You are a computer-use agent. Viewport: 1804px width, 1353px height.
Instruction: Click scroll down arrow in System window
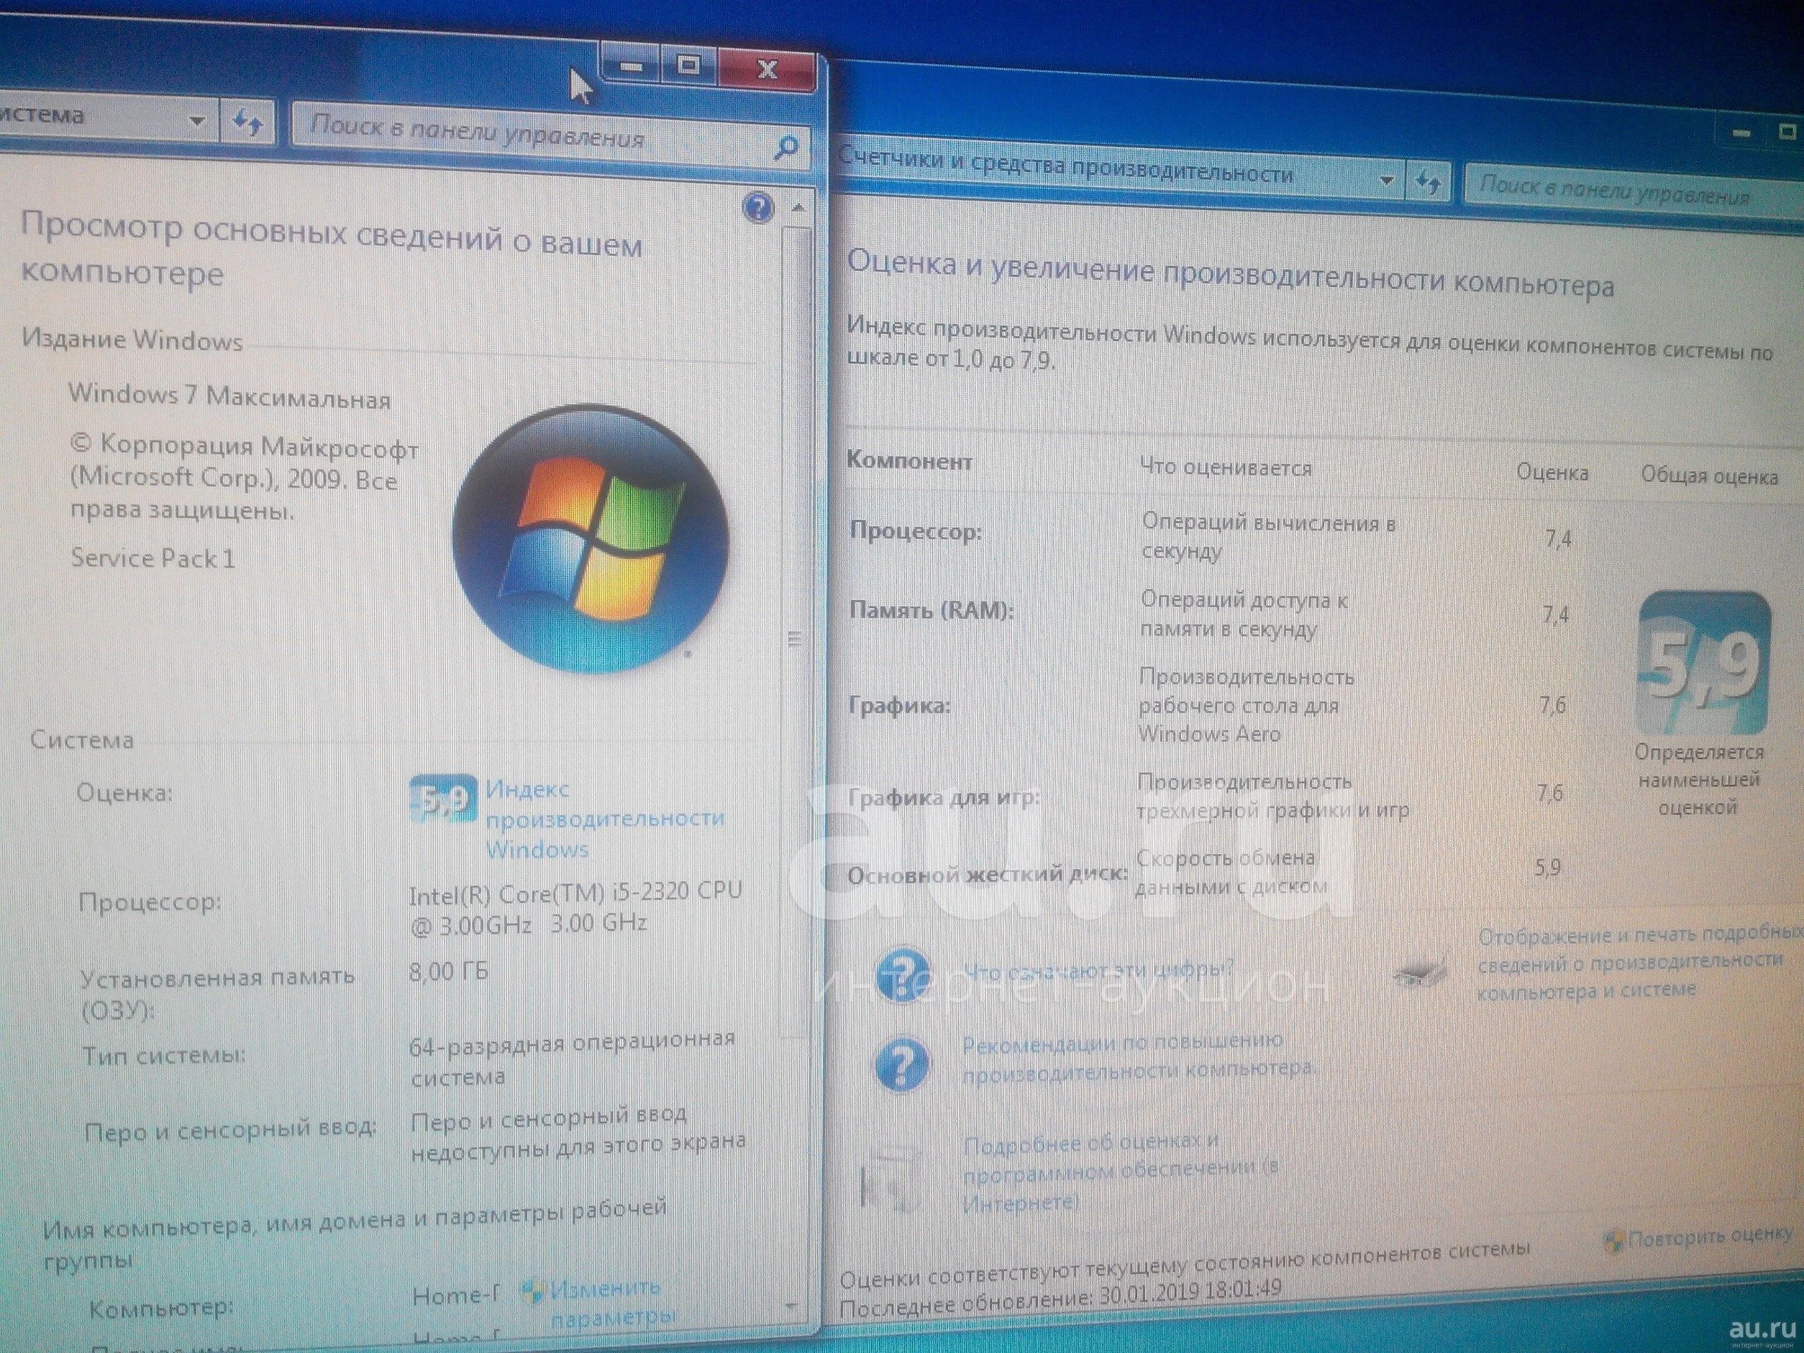click(791, 1306)
